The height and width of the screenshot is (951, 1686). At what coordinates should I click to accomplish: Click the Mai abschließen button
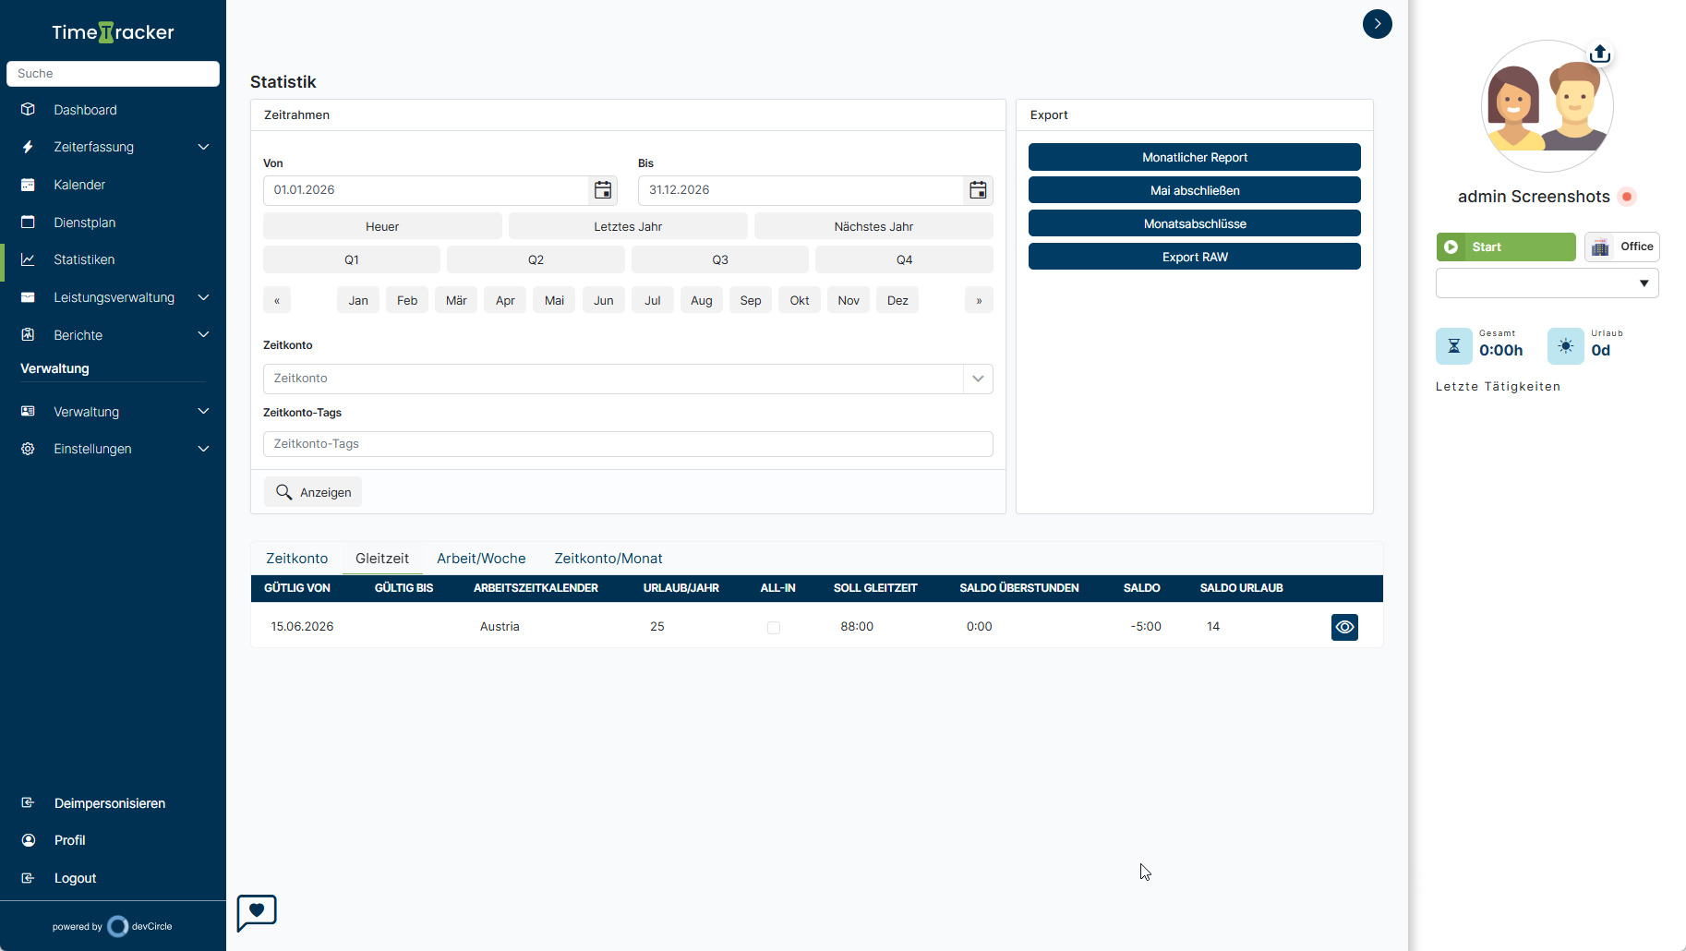tap(1194, 190)
